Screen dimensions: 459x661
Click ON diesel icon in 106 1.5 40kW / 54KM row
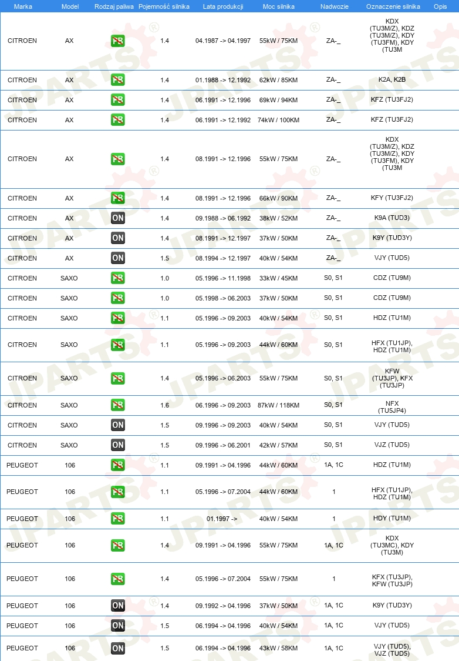pyautogui.click(x=118, y=626)
